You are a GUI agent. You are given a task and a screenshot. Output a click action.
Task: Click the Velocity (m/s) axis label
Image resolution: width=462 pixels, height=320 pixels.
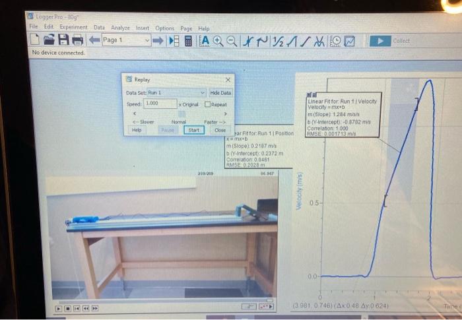[x=299, y=191]
